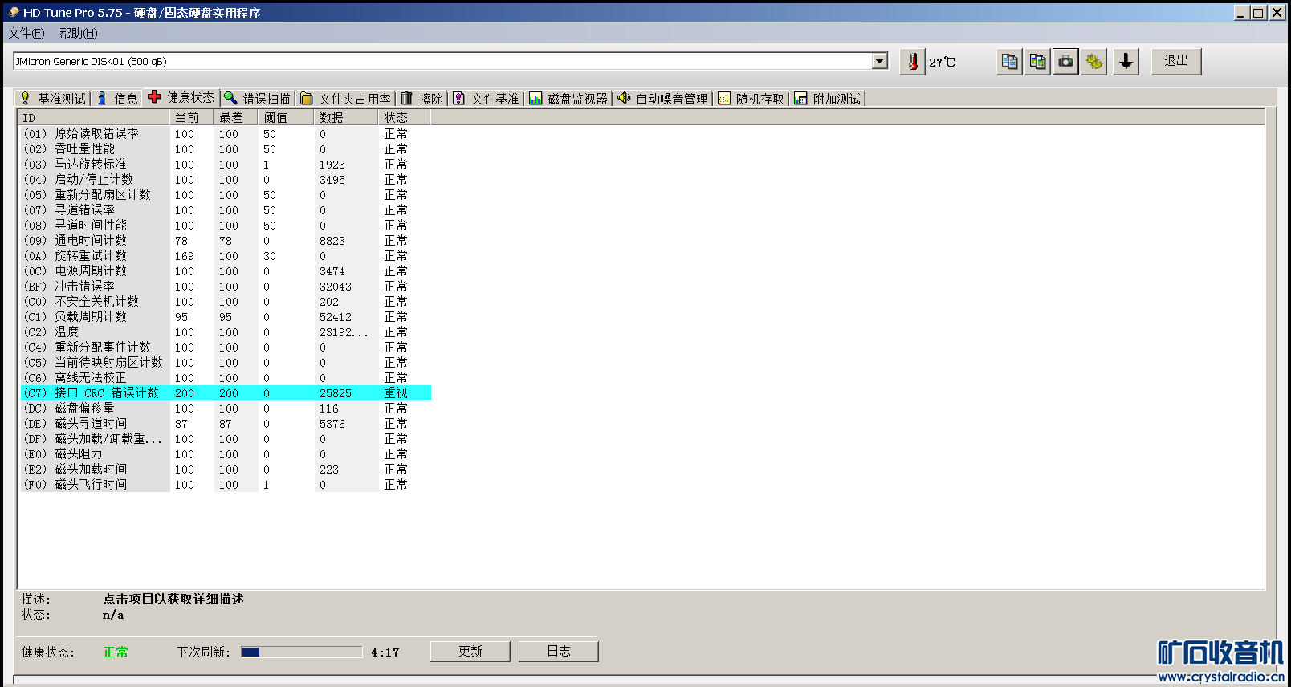Click the next refresh progress bar
This screenshot has height=687, width=1291.
click(302, 652)
